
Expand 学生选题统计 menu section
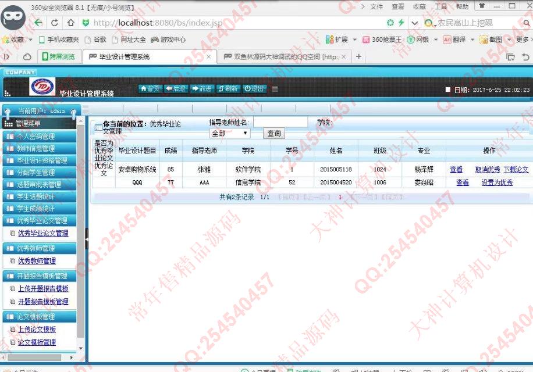pos(40,196)
